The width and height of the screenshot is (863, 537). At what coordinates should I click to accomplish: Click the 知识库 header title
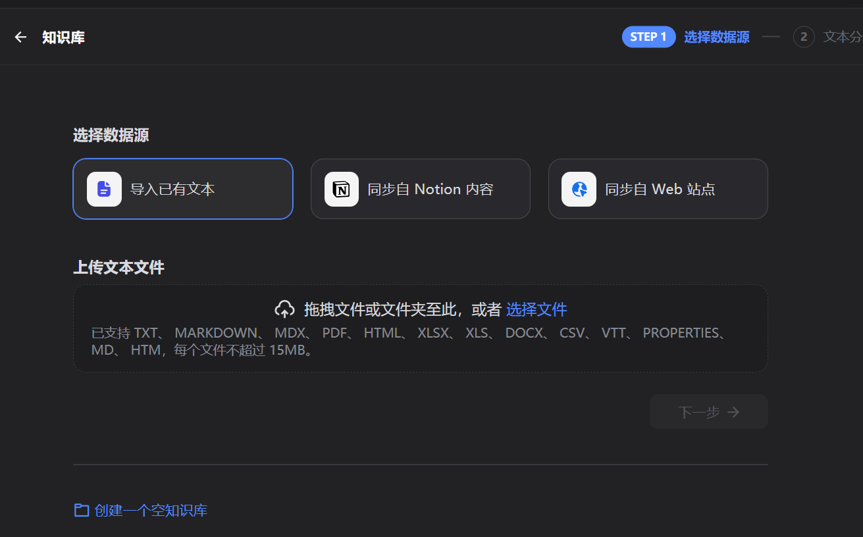(x=64, y=38)
